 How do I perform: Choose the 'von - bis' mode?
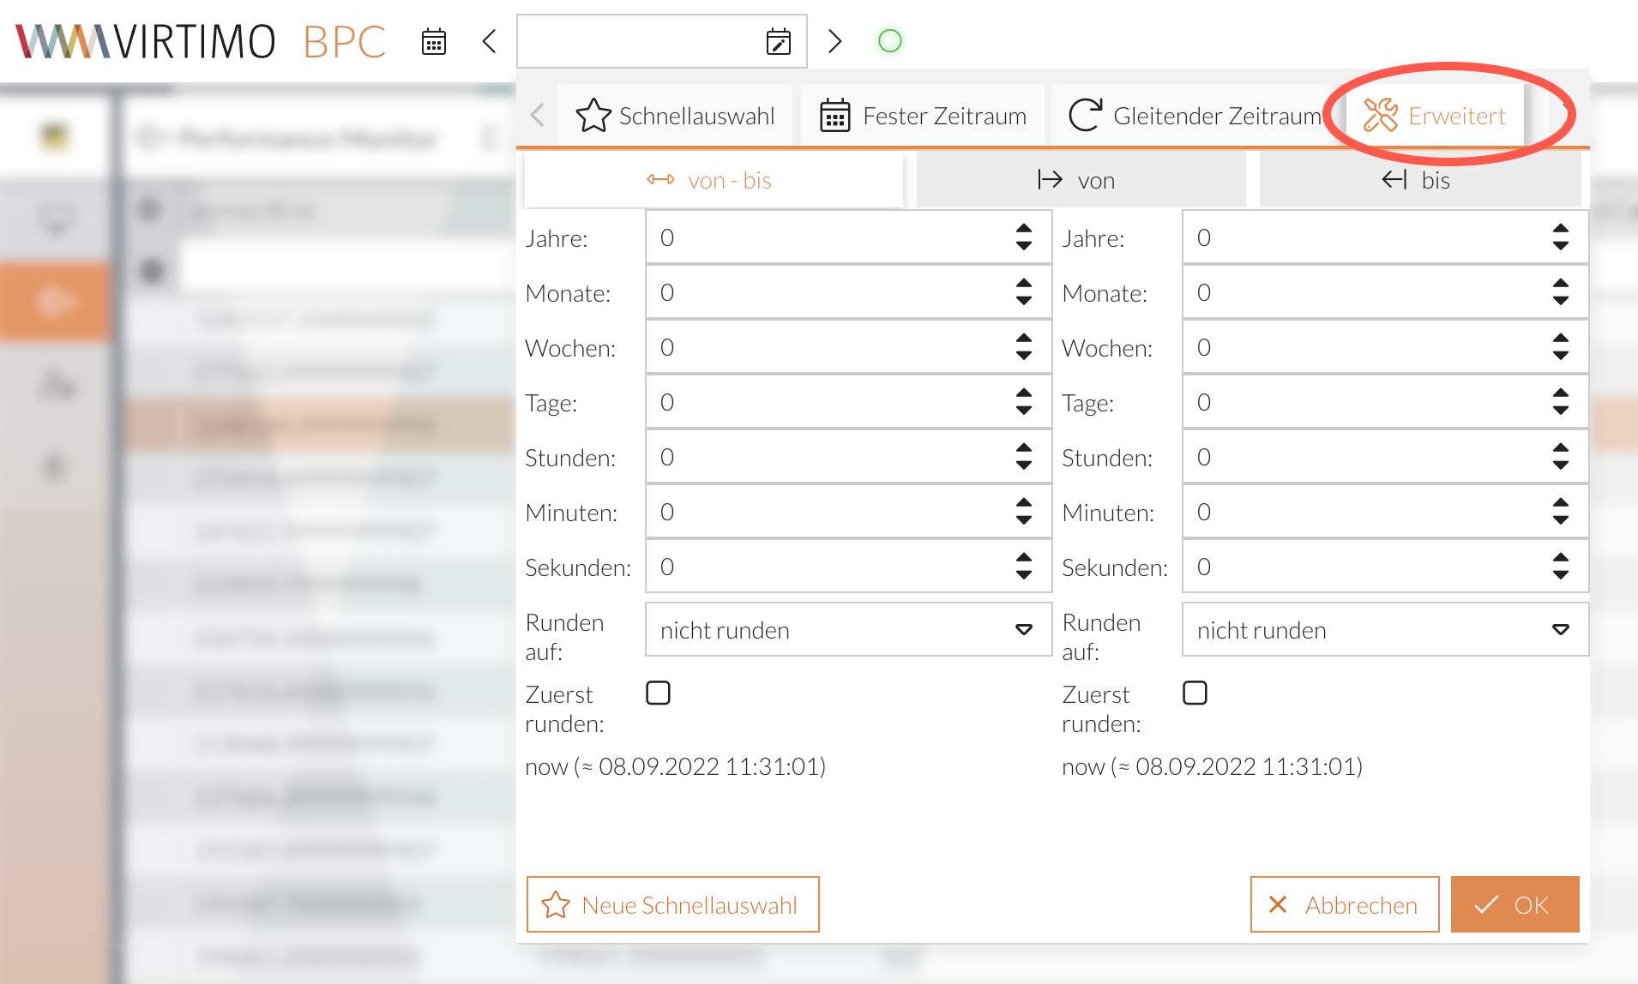coord(712,181)
